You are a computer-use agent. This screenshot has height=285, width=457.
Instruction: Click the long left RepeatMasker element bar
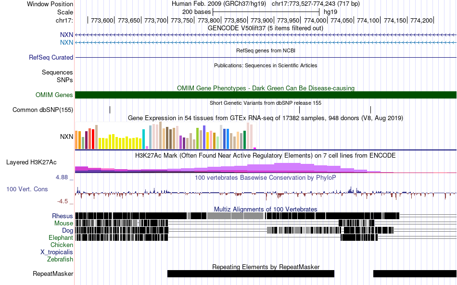coord(251,273)
